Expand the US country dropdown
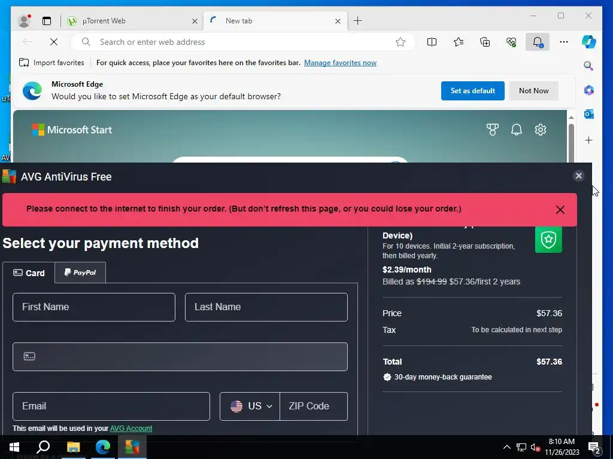The width and height of the screenshot is (613, 459). 250,406
